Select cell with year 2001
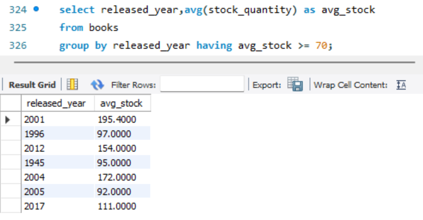This screenshot has height=220, width=423. coord(58,120)
